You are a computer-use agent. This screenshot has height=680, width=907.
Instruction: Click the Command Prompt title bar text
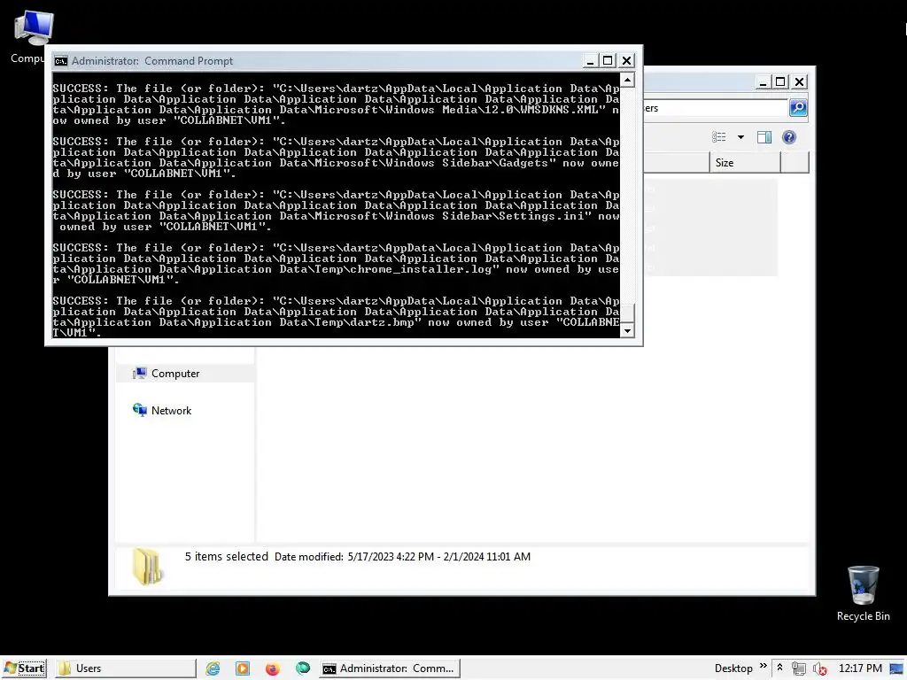click(152, 61)
